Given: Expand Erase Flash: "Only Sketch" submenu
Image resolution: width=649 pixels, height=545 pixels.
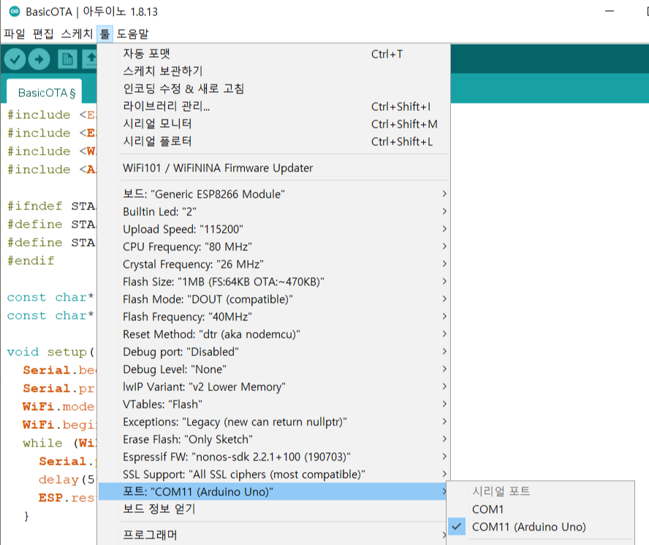Looking at the screenshot, I should [273, 439].
